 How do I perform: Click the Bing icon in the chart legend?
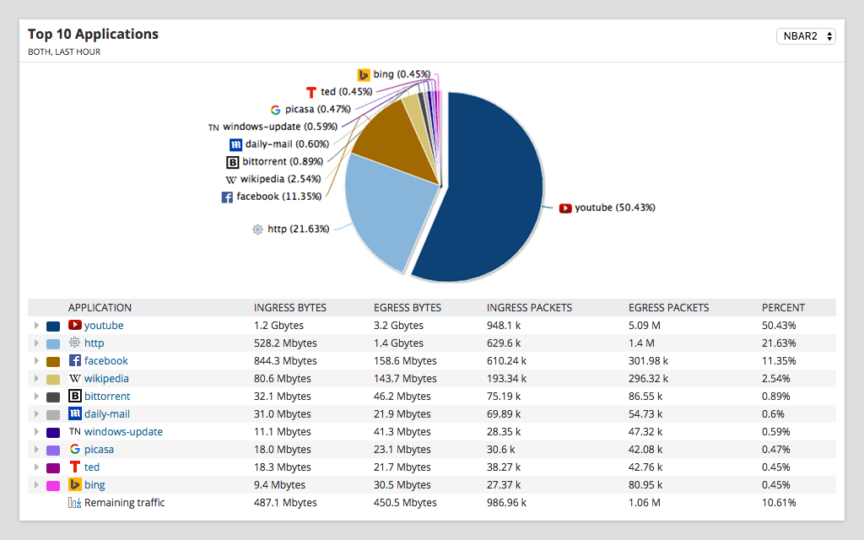tap(364, 74)
